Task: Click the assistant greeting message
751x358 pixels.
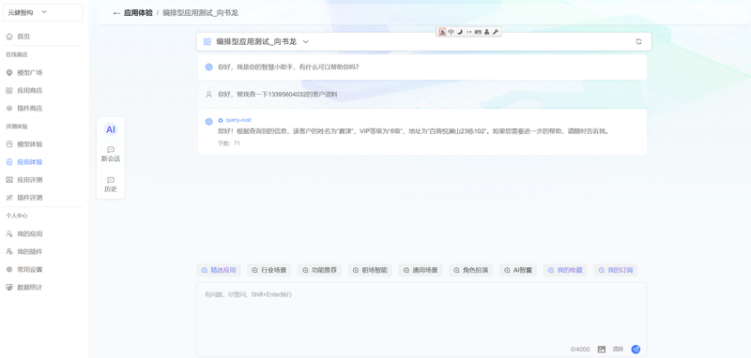Action: pyautogui.click(x=288, y=67)
